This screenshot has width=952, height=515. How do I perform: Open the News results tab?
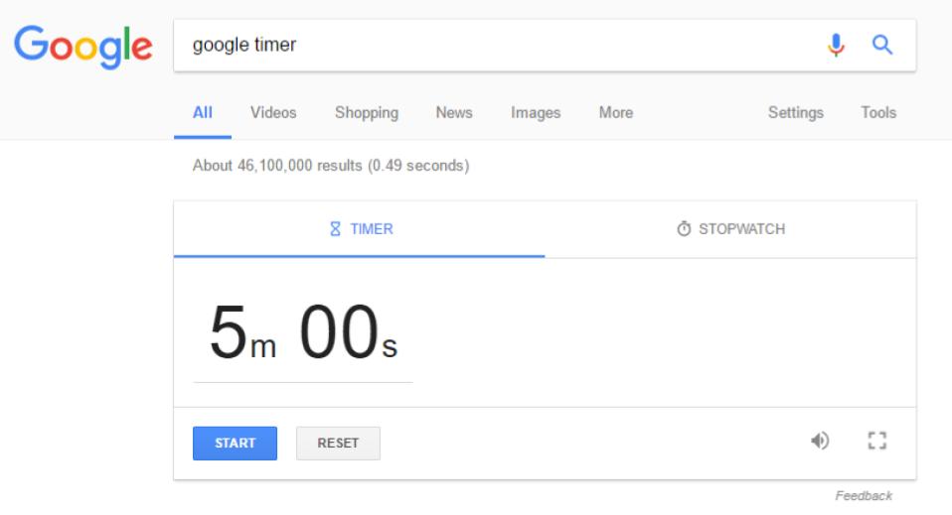pos(453,113)
